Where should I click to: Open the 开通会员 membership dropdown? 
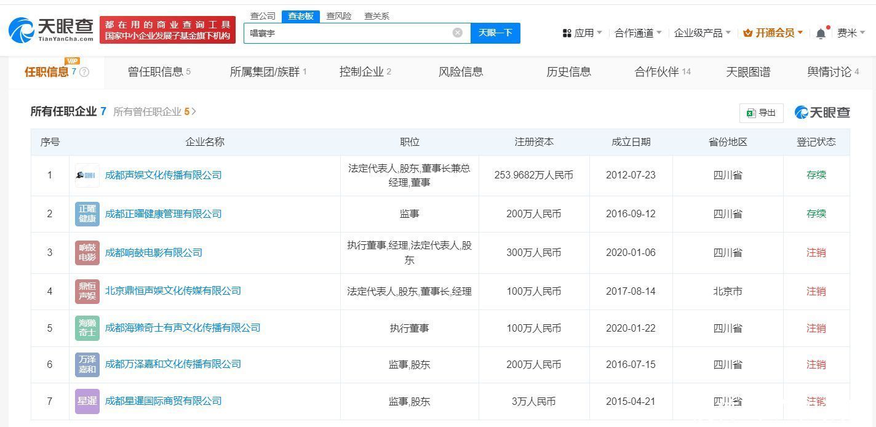773,33
